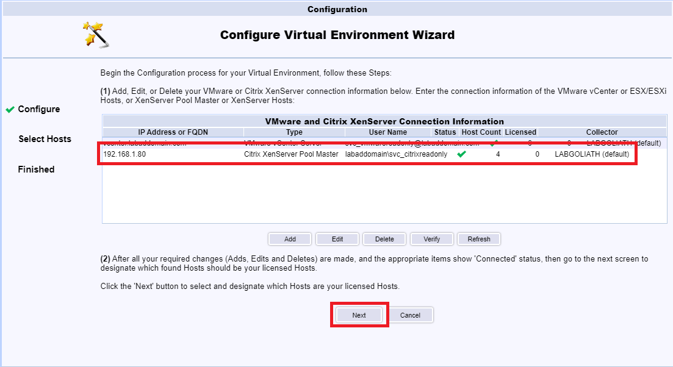Click the Delete button
Screen dimensions: 673x367
384,239
